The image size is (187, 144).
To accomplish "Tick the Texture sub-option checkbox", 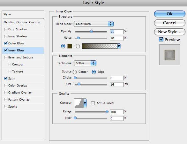I will pos(10,72).
